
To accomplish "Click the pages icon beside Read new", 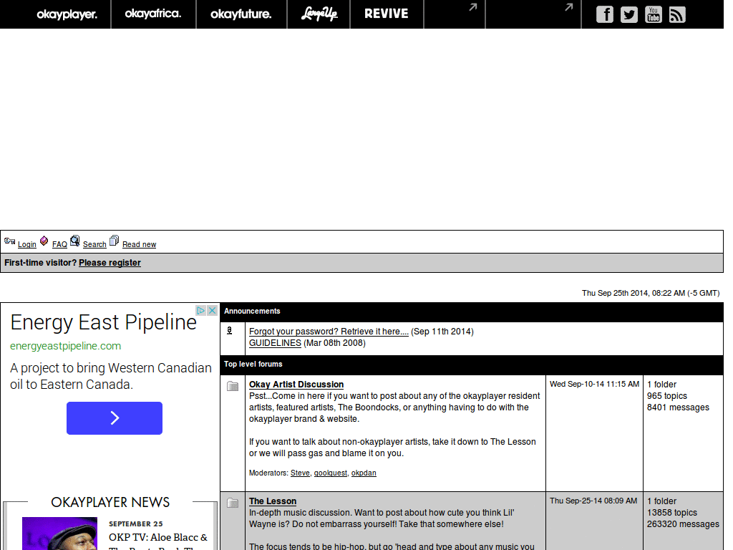I will pyautogui.click(x=114, y=241).
